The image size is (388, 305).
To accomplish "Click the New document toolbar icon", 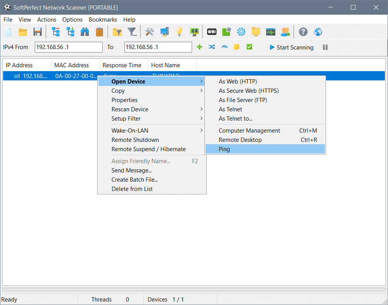I will (8, 32).
